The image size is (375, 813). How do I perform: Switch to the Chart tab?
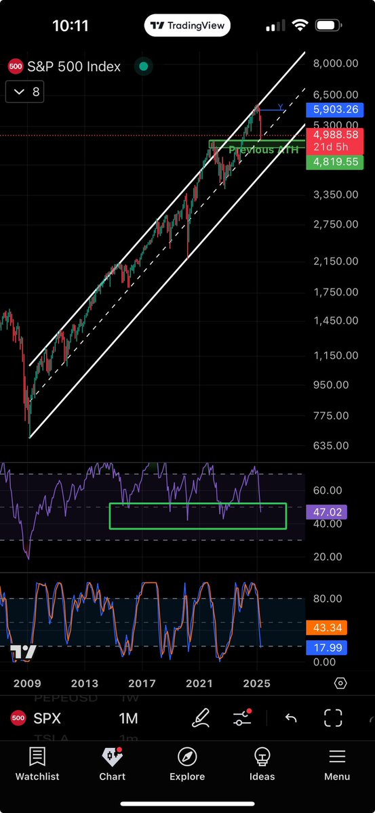tap(112, 764)
